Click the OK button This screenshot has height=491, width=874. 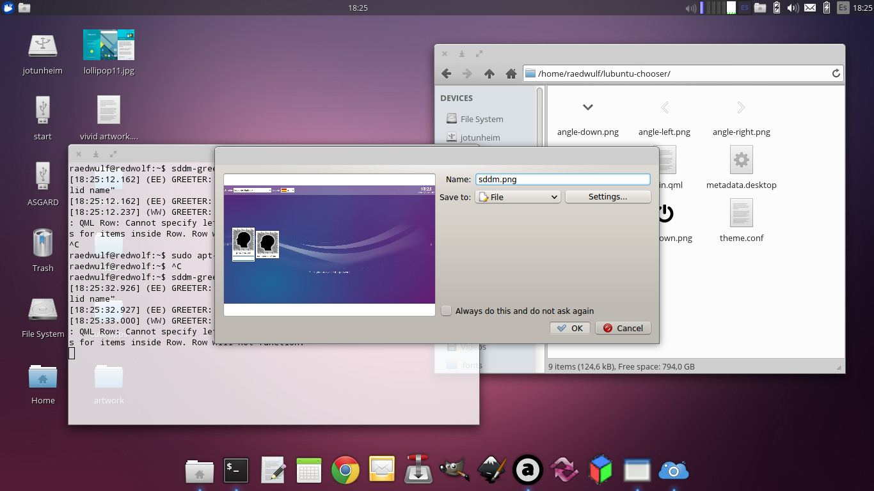coord(570,328)
